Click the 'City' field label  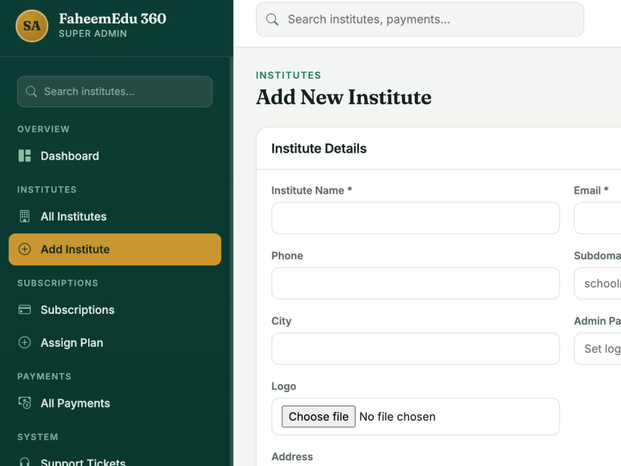point(281,321)
